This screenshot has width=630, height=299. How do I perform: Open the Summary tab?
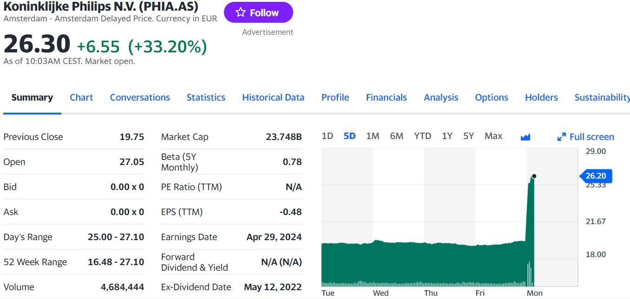32,97
